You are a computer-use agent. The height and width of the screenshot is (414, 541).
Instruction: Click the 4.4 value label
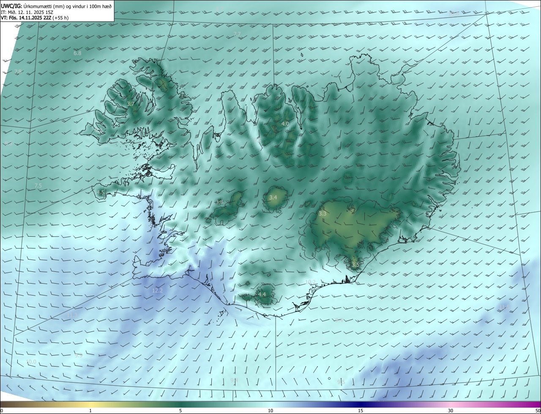coord(262,294)
